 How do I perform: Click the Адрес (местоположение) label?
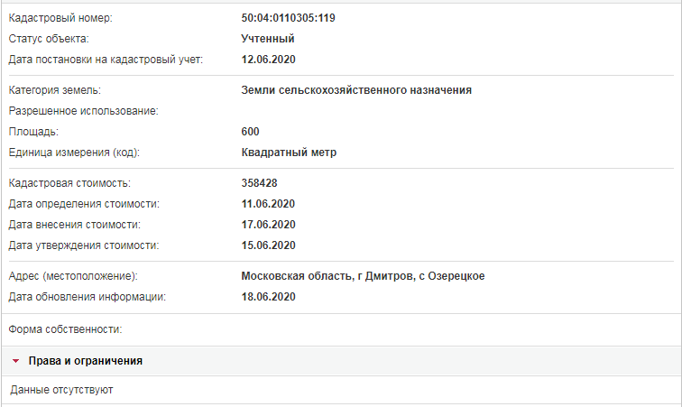tap(73, 276)
